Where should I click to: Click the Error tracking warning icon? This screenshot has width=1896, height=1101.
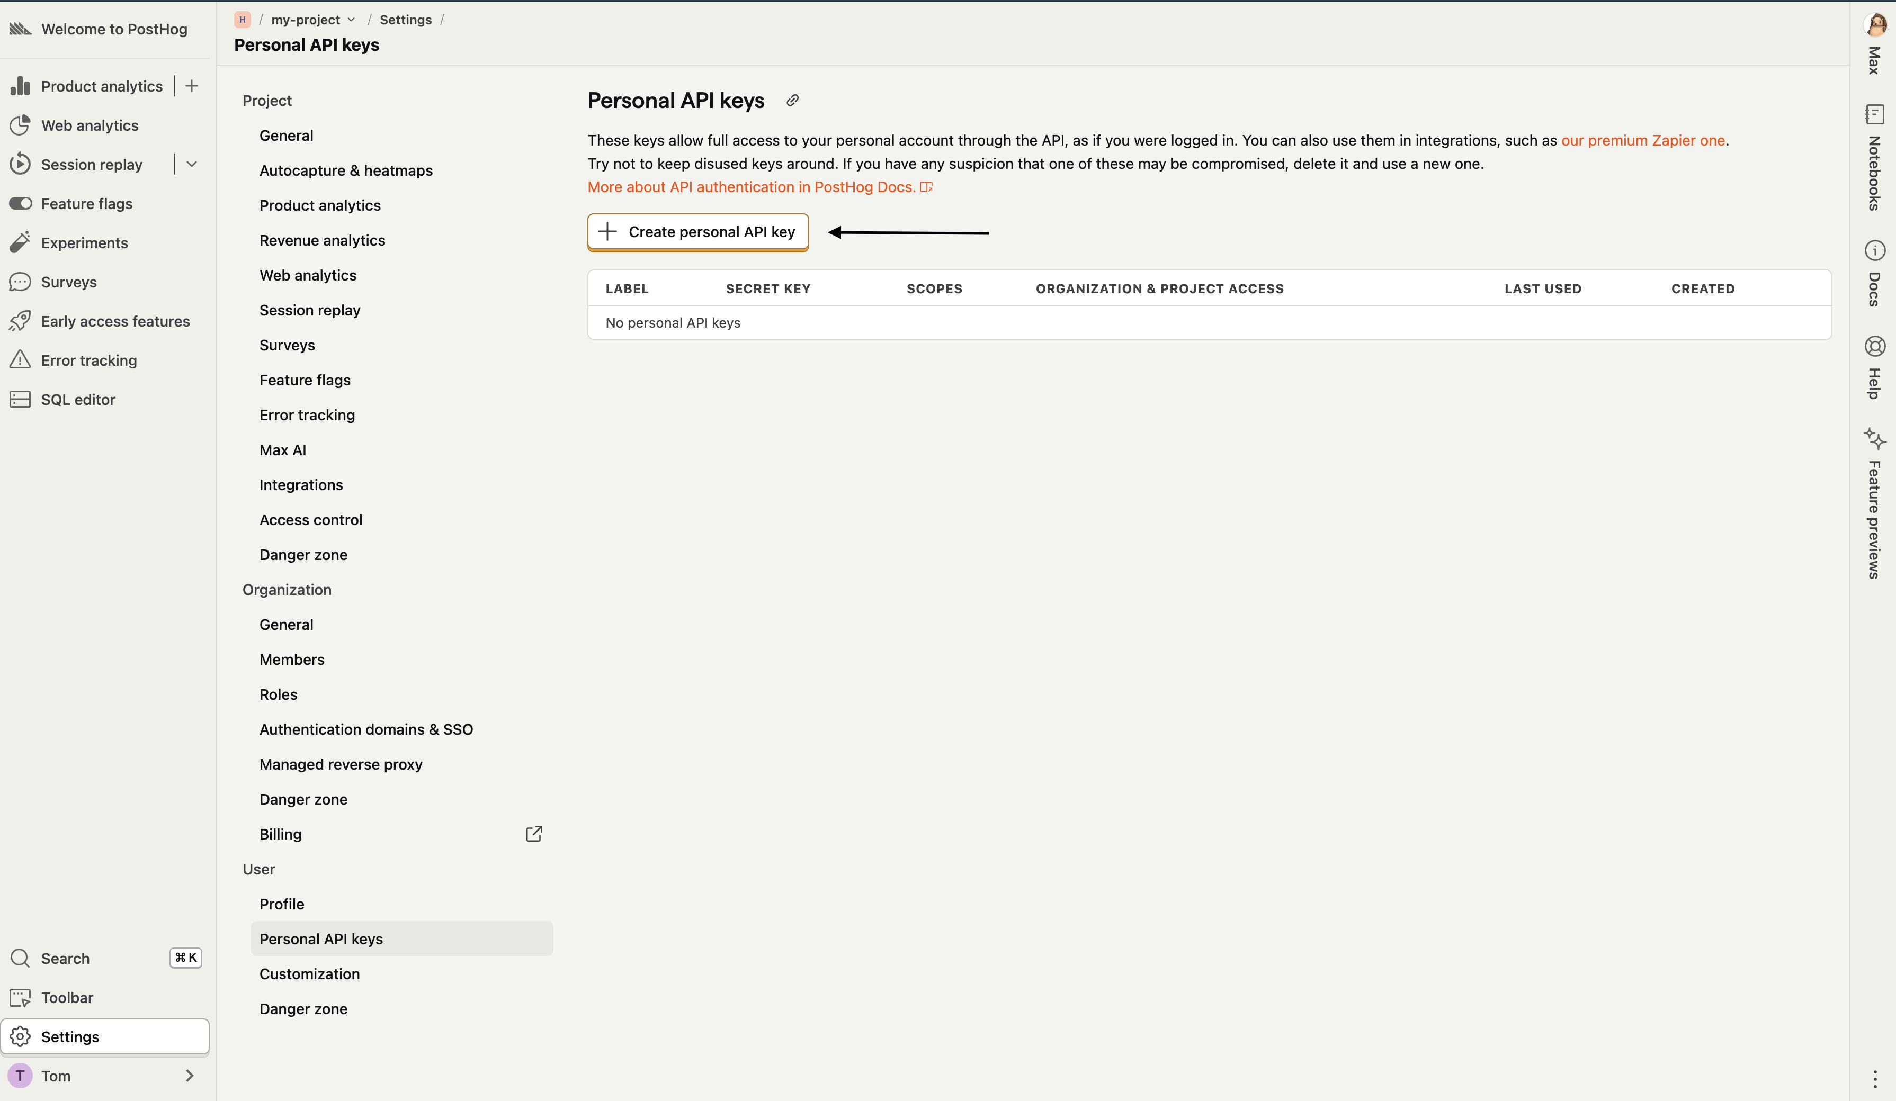[20, 359]
